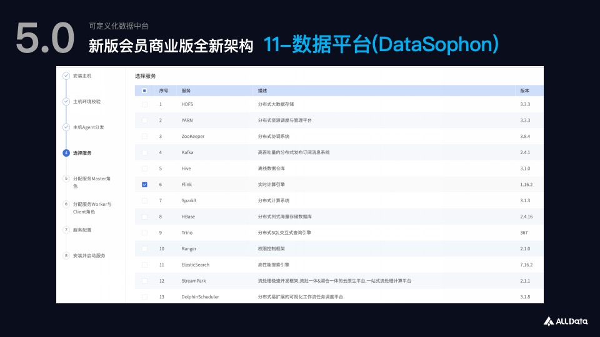Click the active step 4 circle icon
600x337 pixels.
tap(66, 153)
